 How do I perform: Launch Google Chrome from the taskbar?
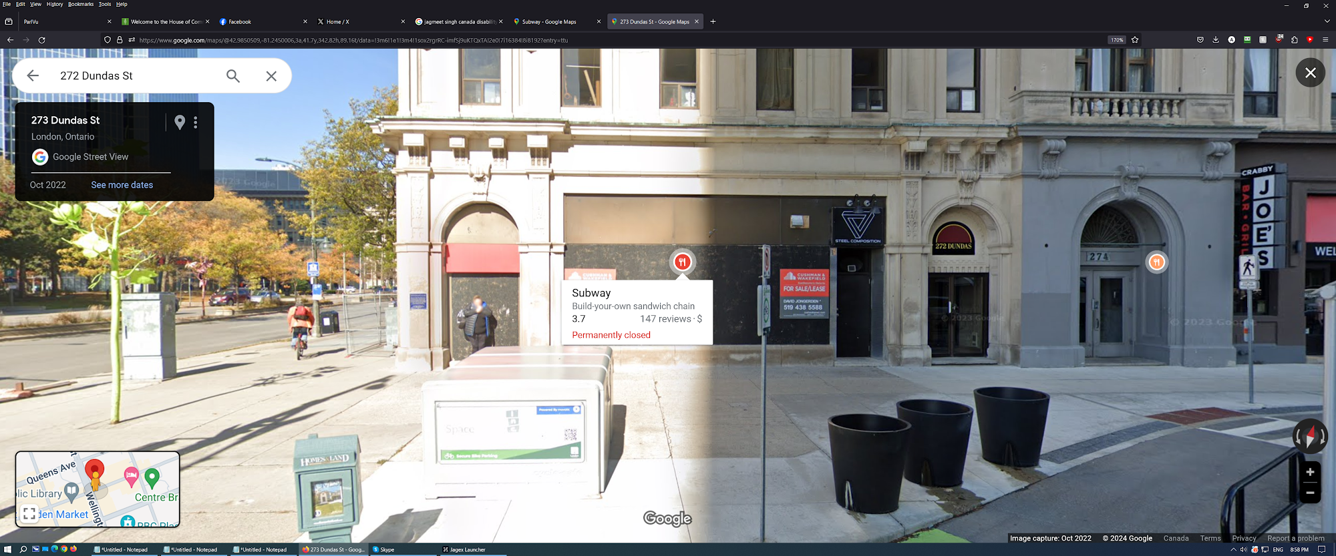tap(64, 549)
